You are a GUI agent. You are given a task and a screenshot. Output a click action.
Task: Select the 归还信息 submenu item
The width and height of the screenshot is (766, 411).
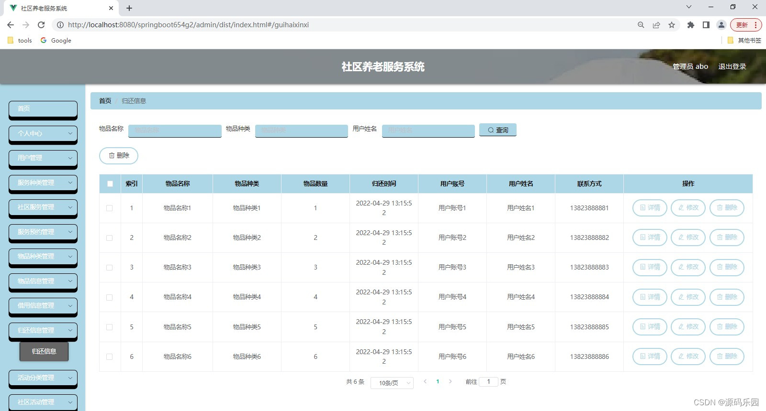click(x=44, y=351)
